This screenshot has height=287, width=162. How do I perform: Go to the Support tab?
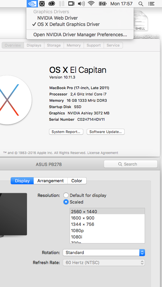(94, 45)
